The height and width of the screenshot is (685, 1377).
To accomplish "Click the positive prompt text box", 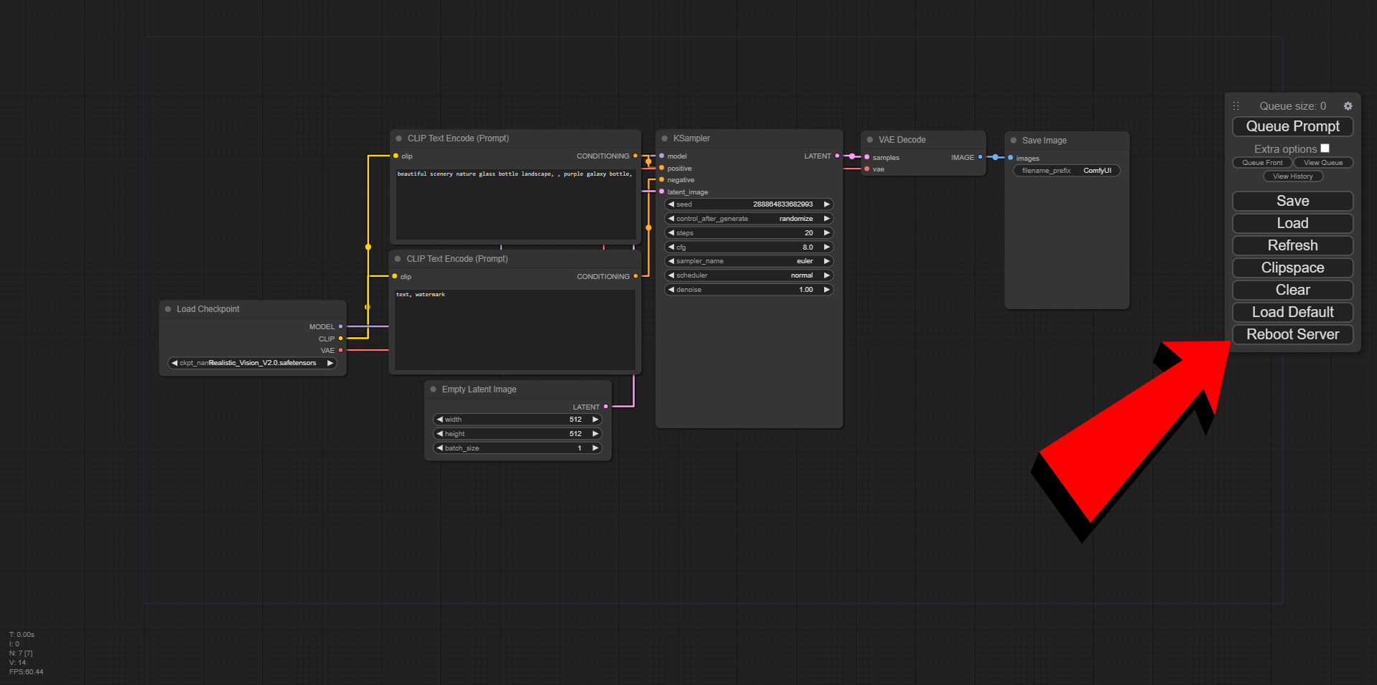I will [x=515, y=204].
